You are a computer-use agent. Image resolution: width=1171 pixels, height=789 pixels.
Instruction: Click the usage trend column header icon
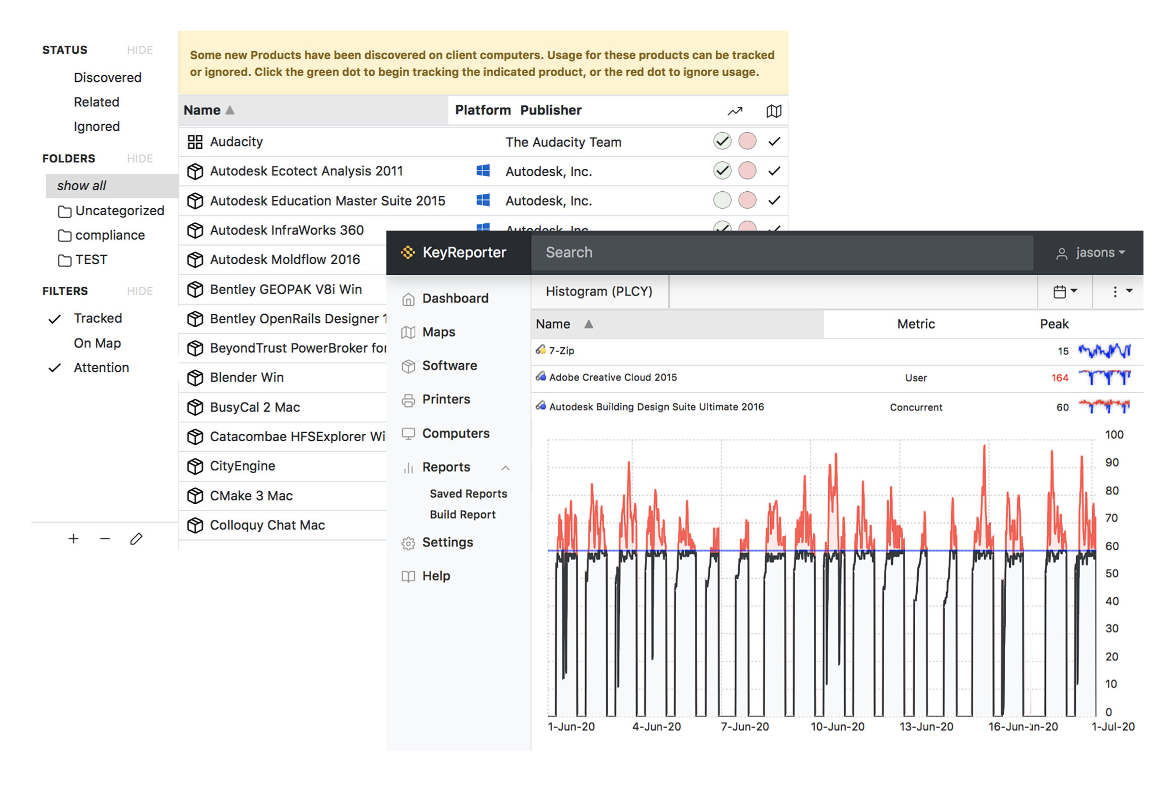tap(734, 111)
